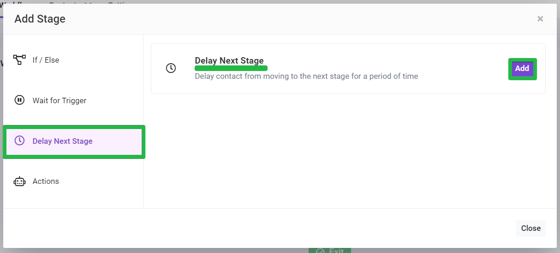Click the delay contact description text
This screenshot has width=560, height=253.
tap(306, 76)
